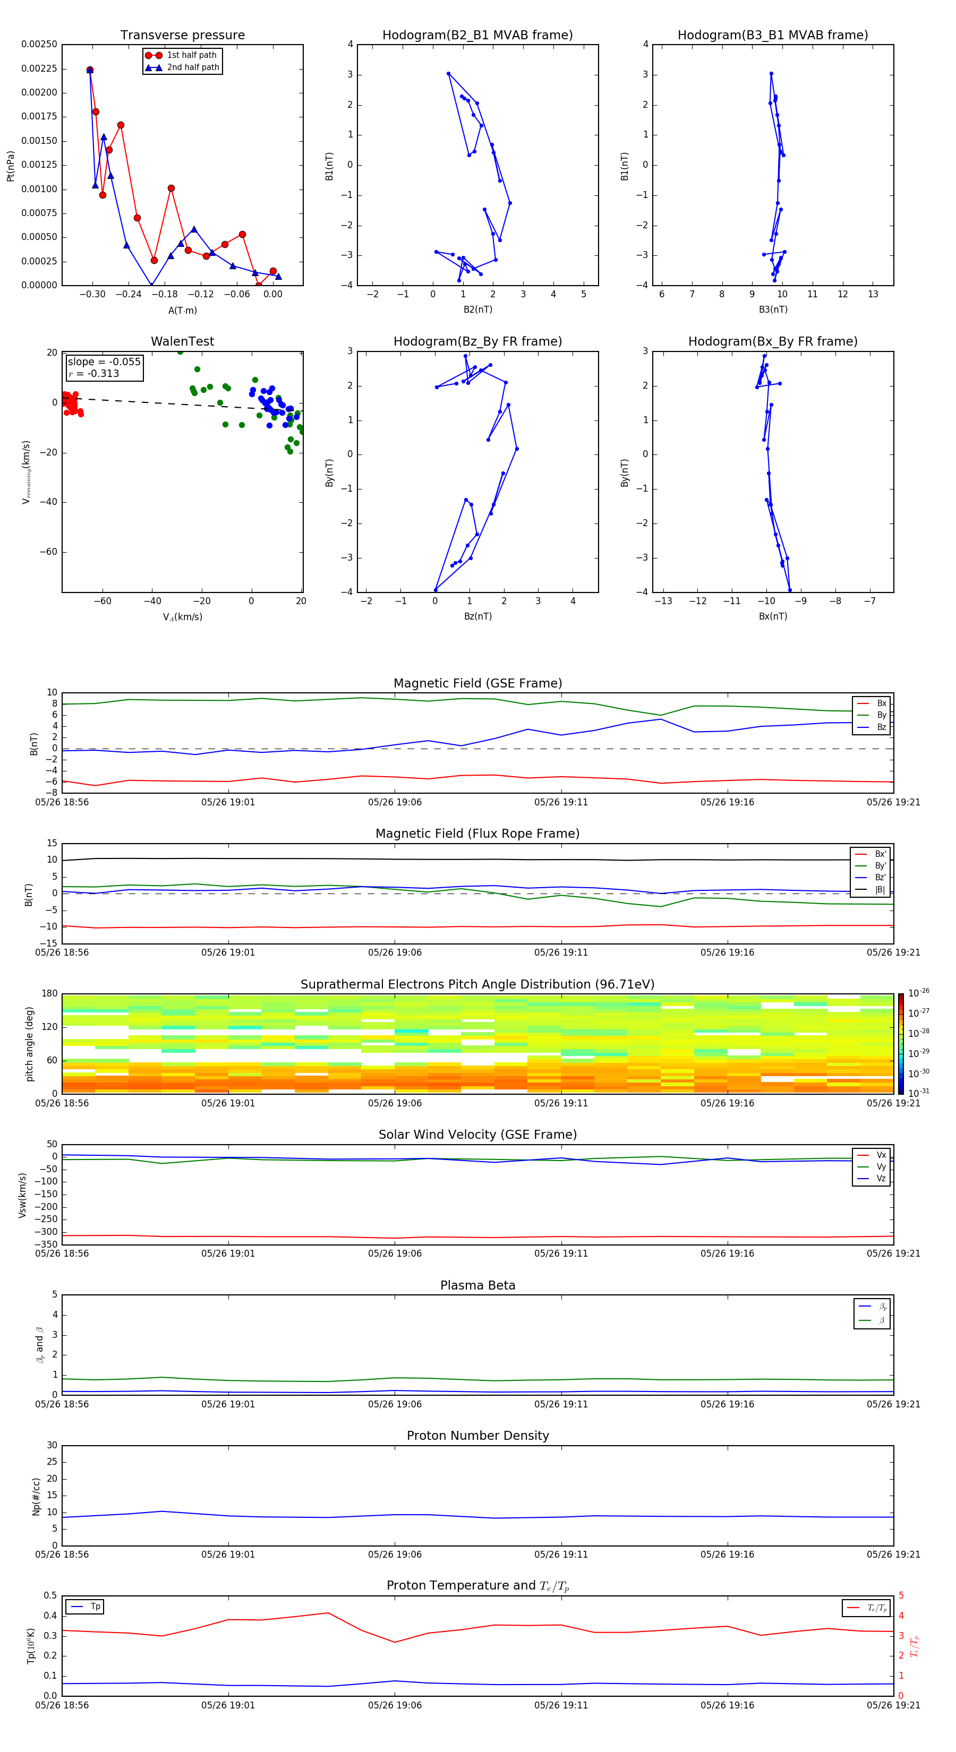Click the 'Tp(10^6K)' y-axis label

click(x=31, y=1646)
